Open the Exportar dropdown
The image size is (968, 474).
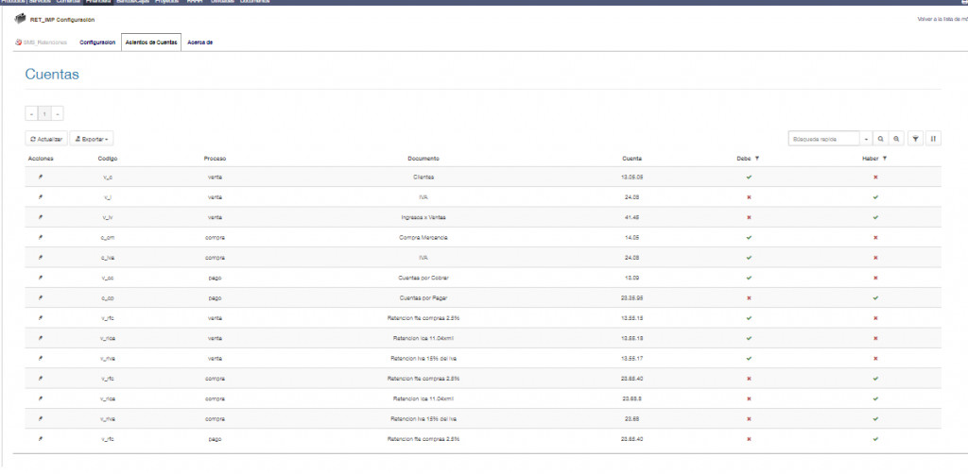click(x=92, y=140)
